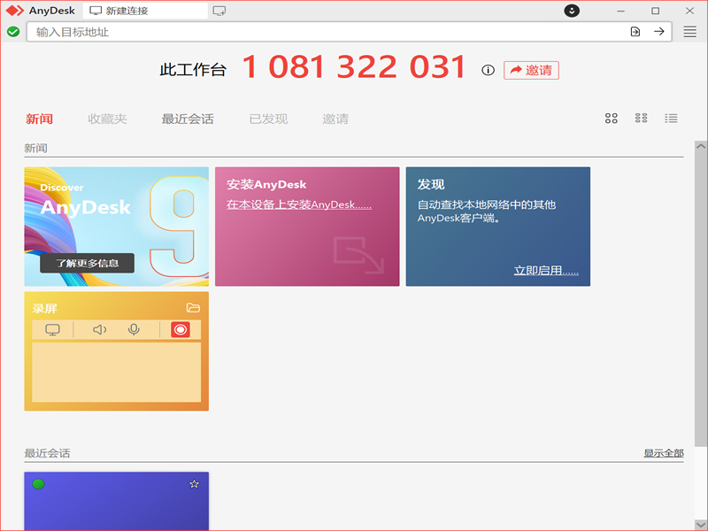Click 立即启用 link in 发现 card
The image size is (708, 531).
(x=546, y=271)
